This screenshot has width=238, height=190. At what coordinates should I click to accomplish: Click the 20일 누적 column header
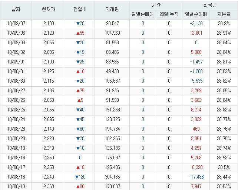(x=169, y=14)
